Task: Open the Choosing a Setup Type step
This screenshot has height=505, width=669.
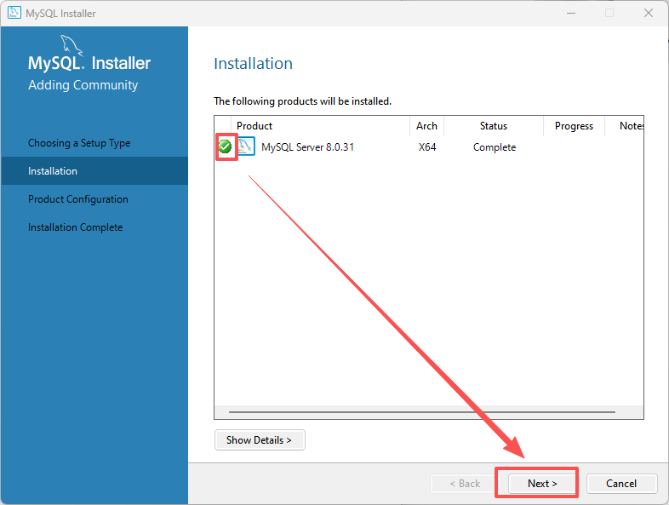Action: (79, 143)
